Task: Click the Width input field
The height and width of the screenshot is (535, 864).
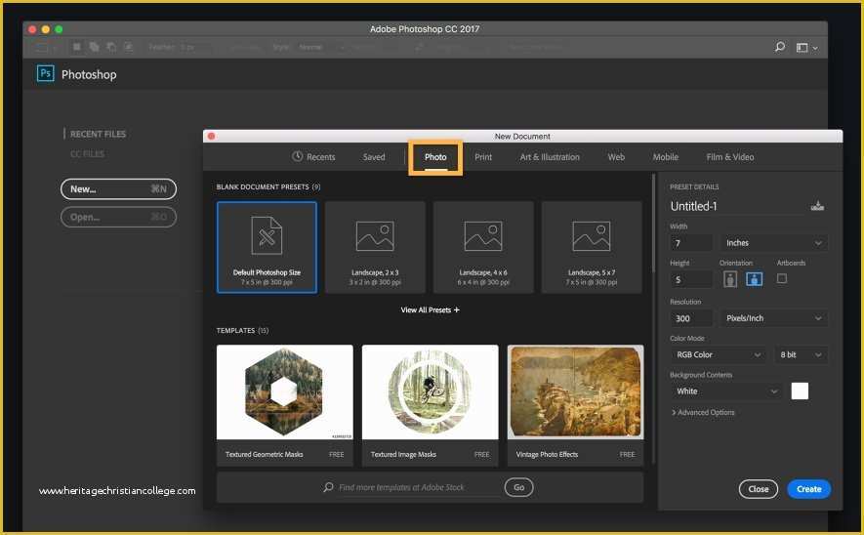Action: 691,243
